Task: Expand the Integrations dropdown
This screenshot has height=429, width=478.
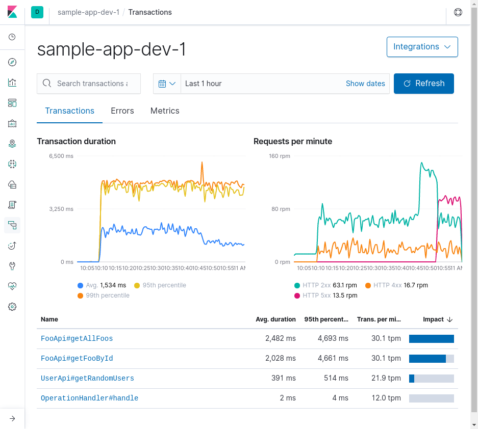Action: click(x=422, y=47)
